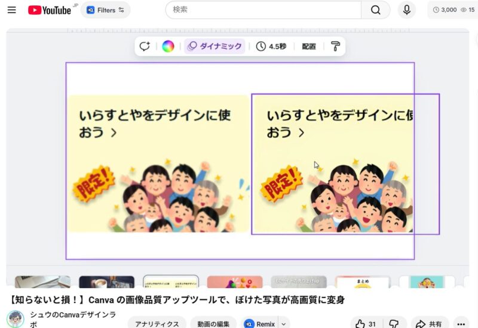Like the video with thumbs up
Image resolution: width=478 pixels, height=328 pixels.
coord(367,324)
